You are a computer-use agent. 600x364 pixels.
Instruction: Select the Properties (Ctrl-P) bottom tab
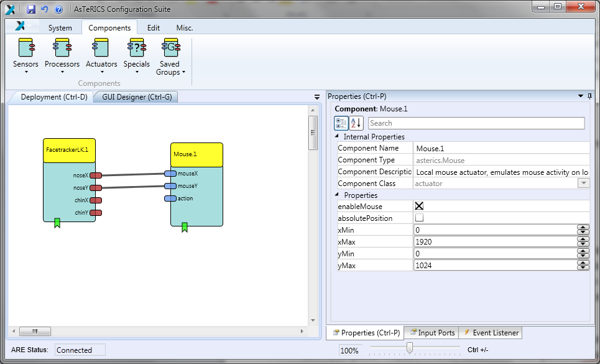(366, 333)
